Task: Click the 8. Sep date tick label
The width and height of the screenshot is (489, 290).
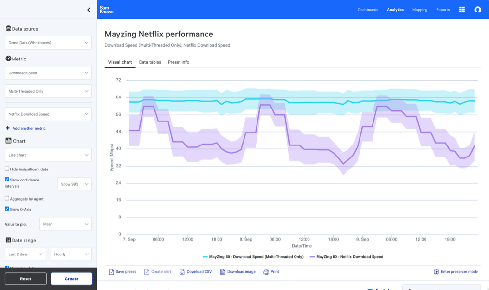Action: 246,239
